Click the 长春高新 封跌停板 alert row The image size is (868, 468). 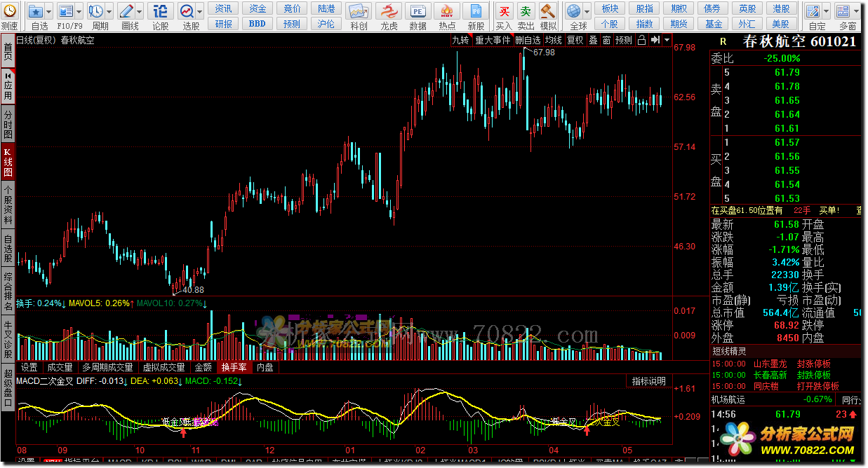pyautogui.click(x=785, y=375)
